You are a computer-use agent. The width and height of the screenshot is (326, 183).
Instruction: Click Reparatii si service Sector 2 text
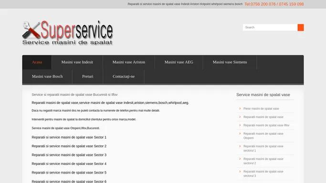click(69, 146)
